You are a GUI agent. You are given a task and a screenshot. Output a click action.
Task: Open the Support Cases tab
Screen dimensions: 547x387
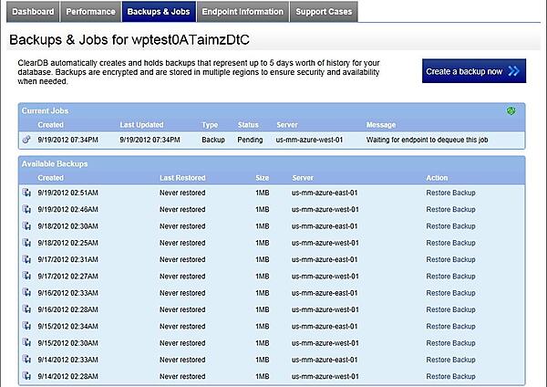(323, 12)
